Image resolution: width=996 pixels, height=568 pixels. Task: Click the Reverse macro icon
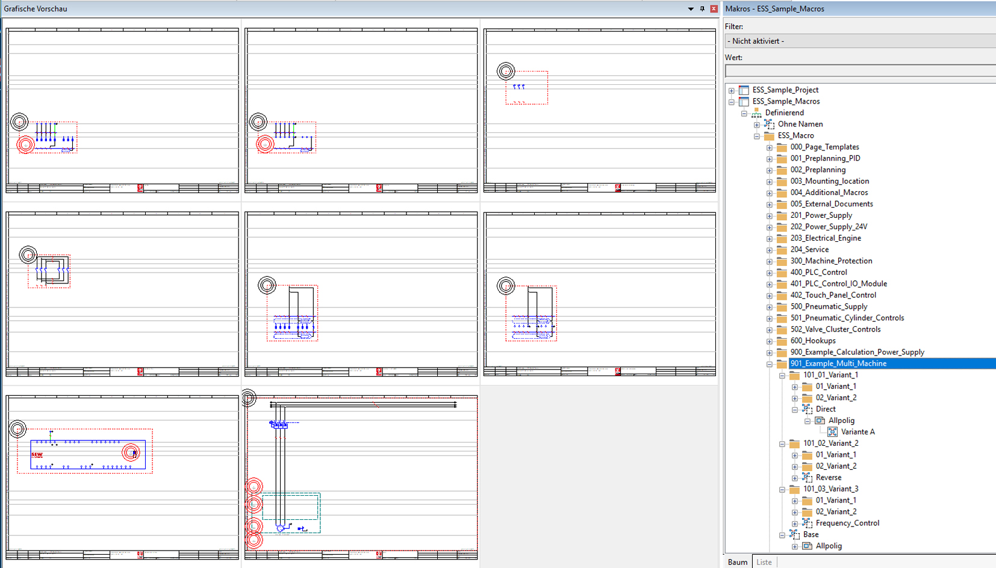tap(807, 478)
